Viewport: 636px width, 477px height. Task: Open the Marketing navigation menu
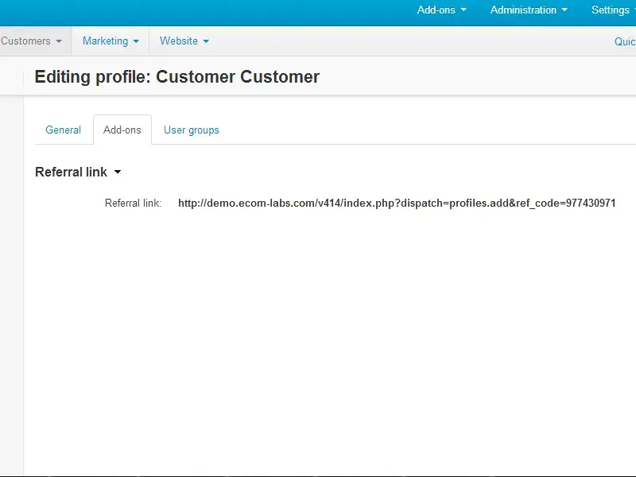(105, 41)
